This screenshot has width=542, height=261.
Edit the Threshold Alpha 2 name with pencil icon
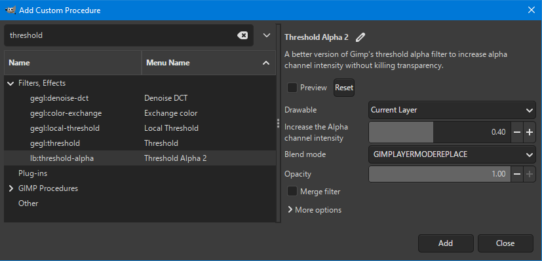360,37
